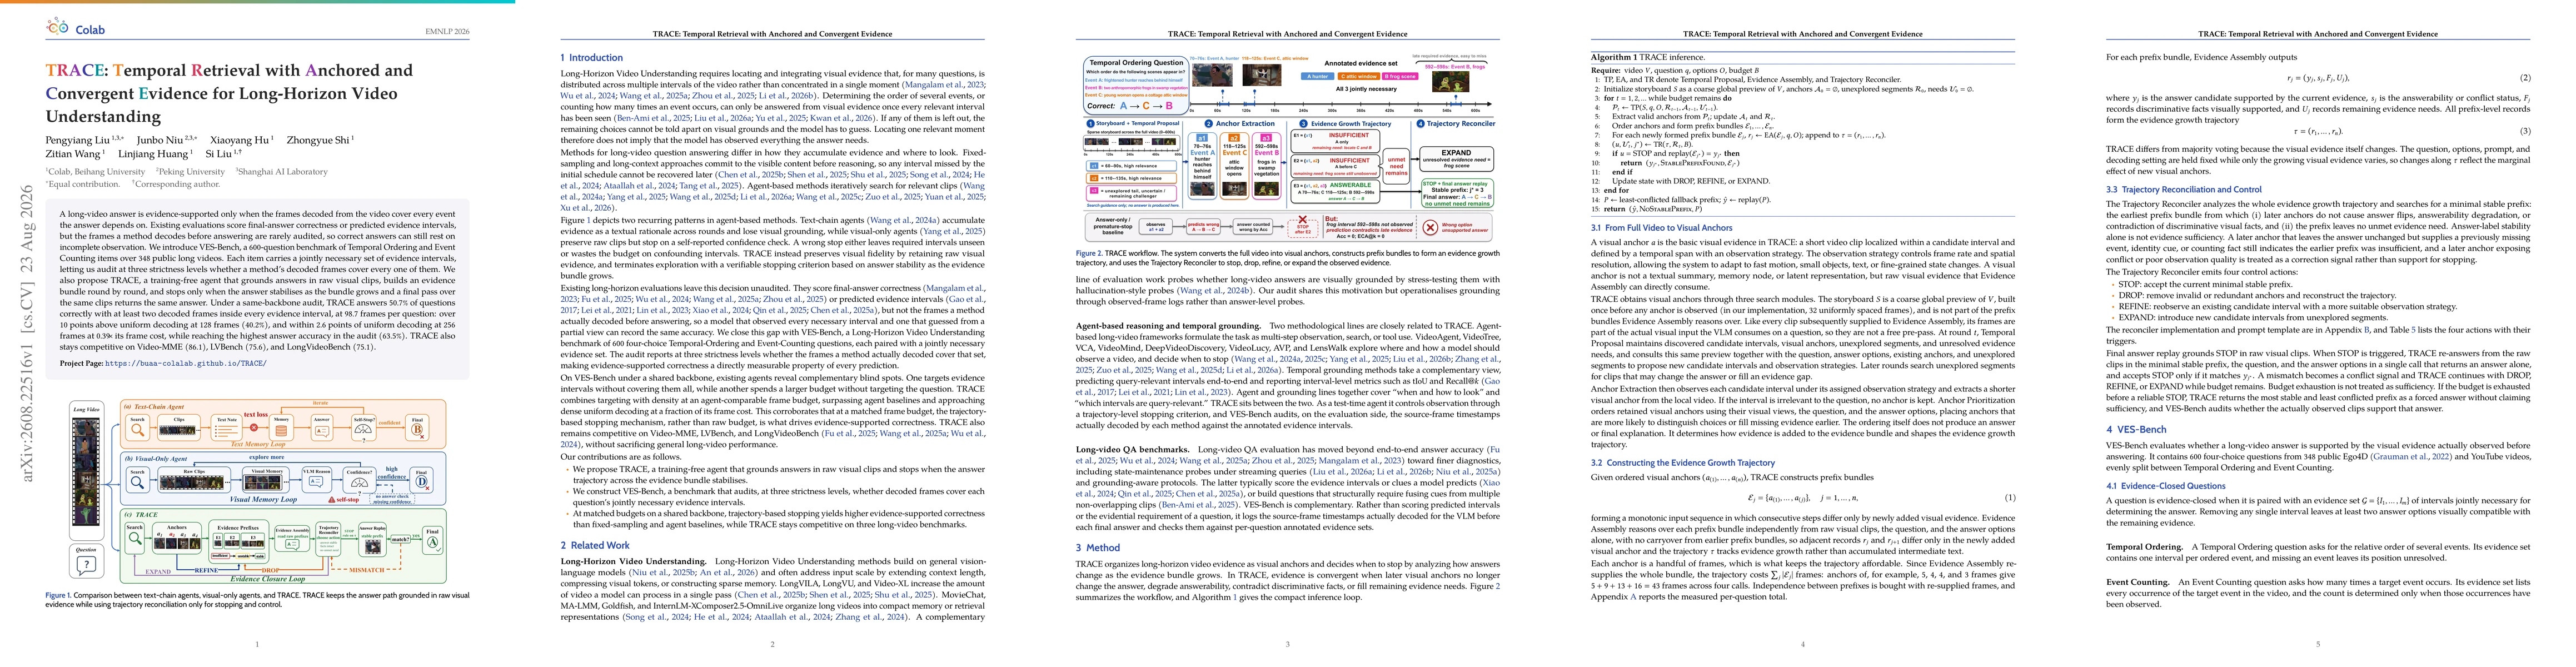Click the Table 5 reference on page 5

pos(2404,329)
